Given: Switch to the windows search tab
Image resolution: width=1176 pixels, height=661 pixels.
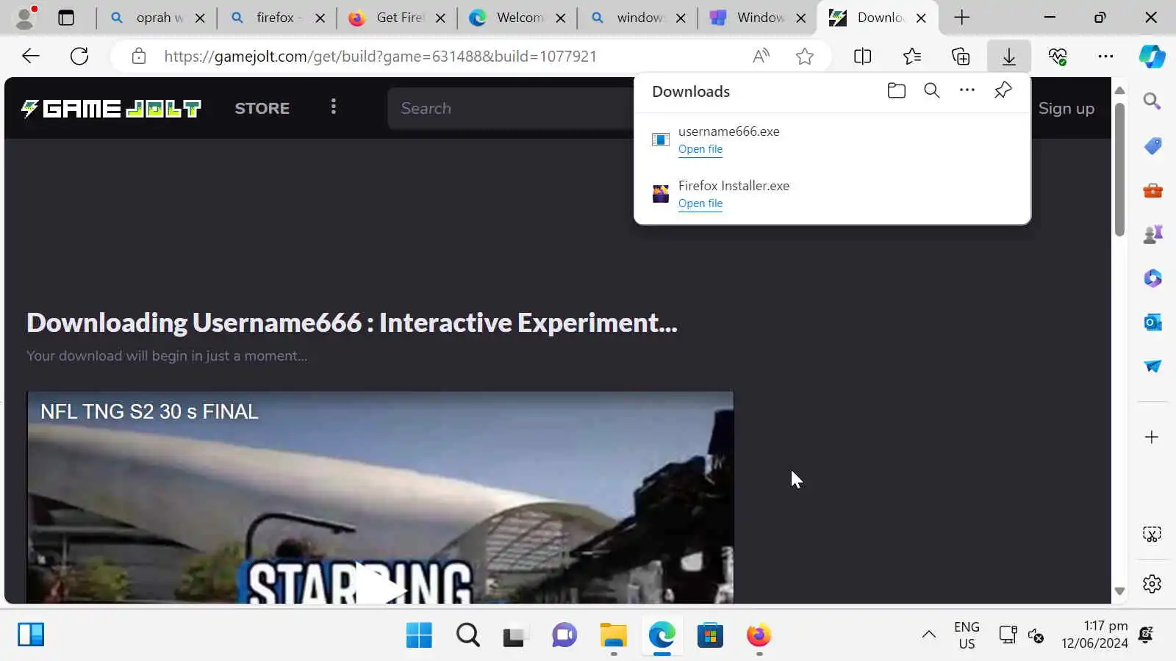Looking at the screenshot, I should pyautogui.click(x=638, y=18).
